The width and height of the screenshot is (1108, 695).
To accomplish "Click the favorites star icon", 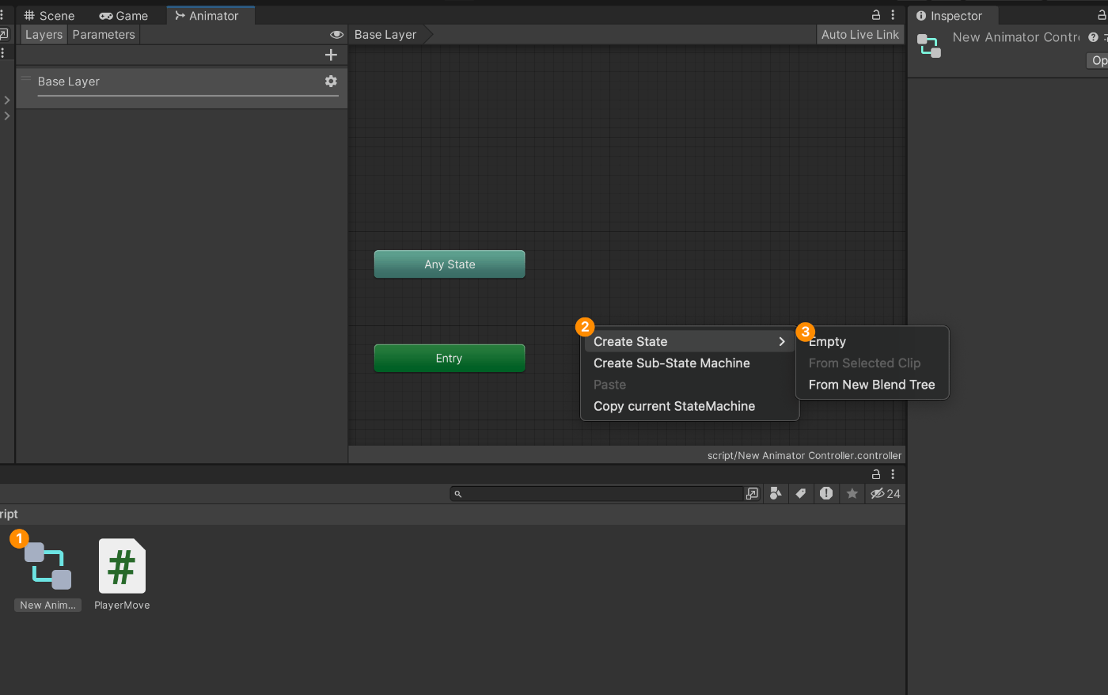I will coord(852,494).
